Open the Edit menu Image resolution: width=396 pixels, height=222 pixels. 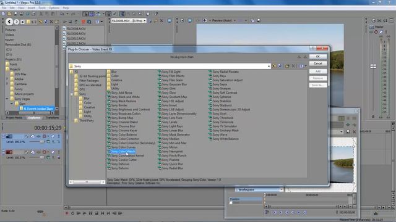12,8
